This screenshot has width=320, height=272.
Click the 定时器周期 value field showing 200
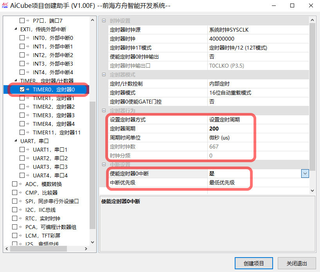235,128
